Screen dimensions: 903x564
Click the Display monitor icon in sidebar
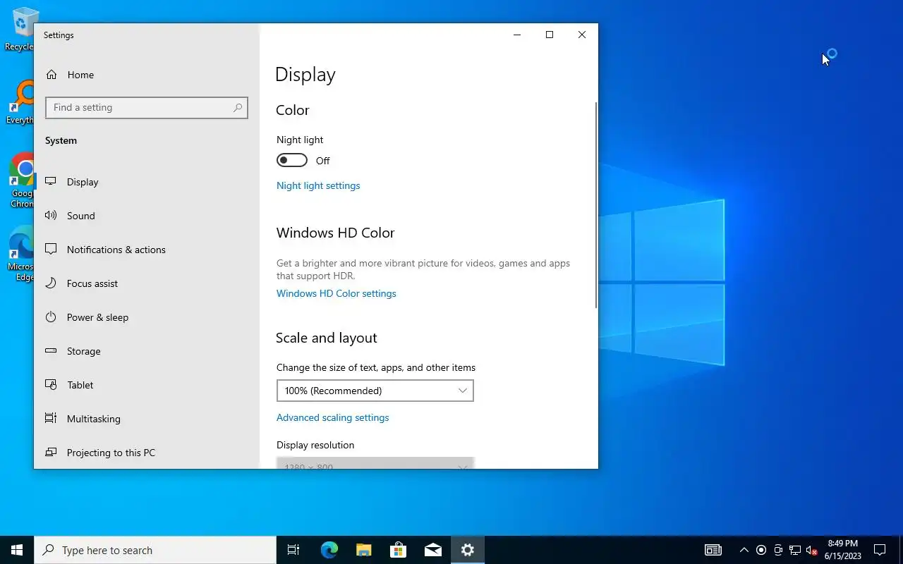[51, 181]
